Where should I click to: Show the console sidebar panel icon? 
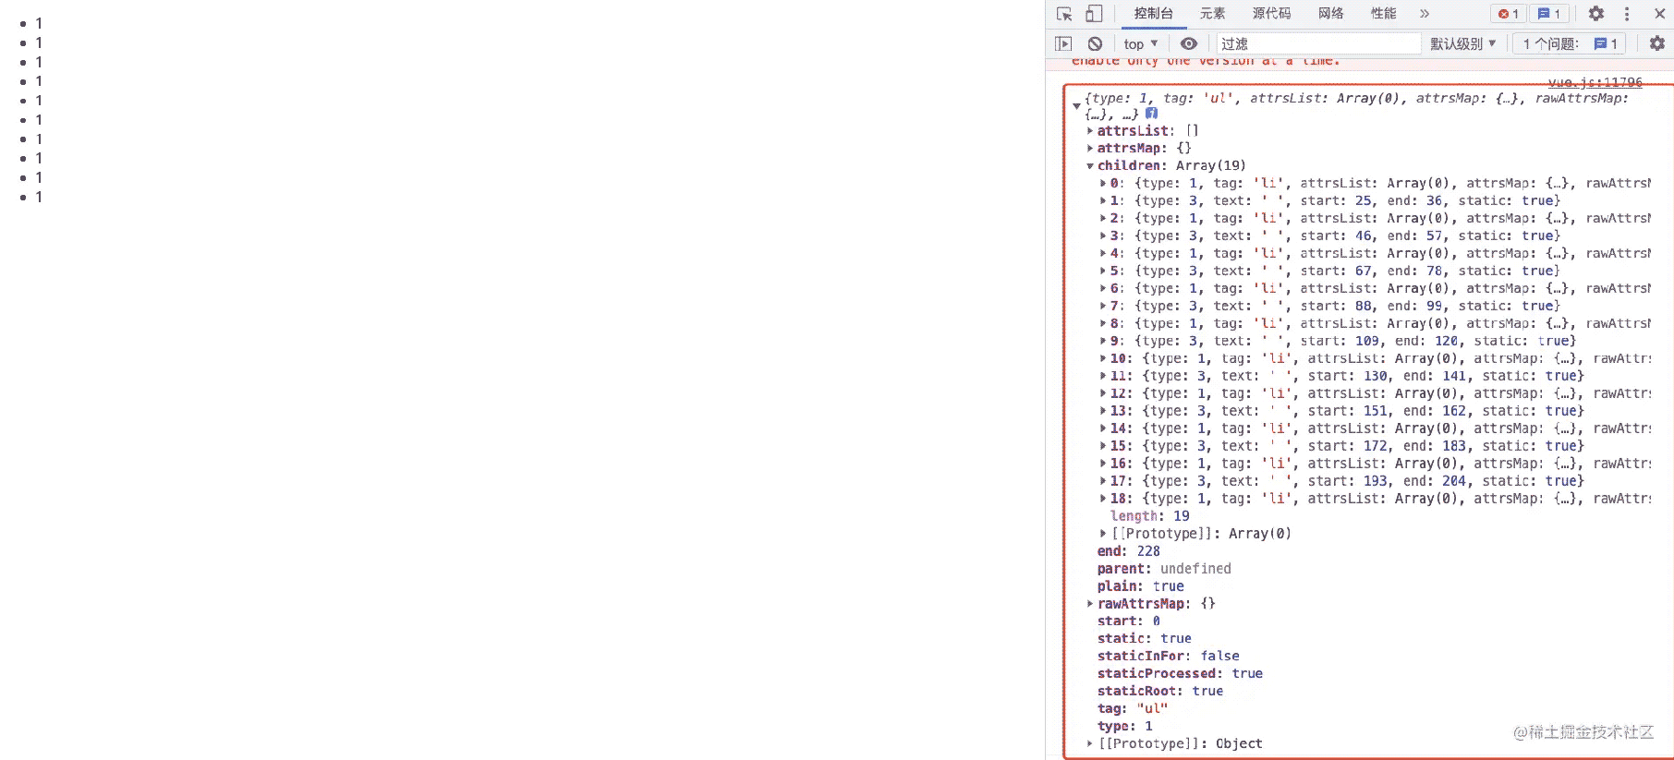[x=1063, y=43]
